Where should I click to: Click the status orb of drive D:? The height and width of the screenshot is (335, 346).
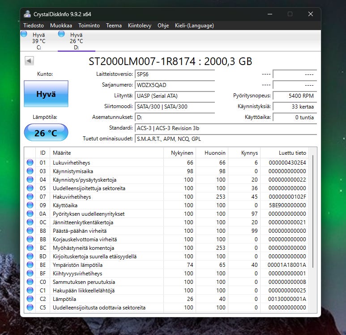(61, 34)
